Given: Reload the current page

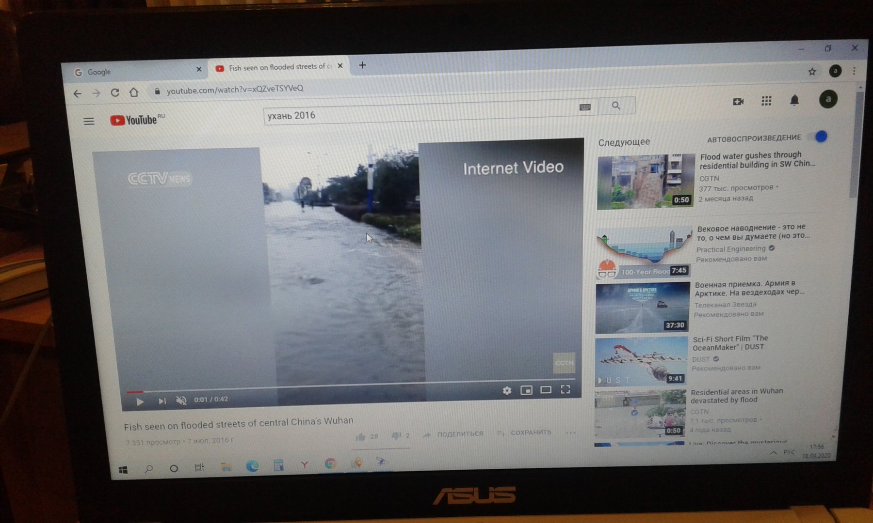Looking at the screenshot, I should tap(115, 92).
